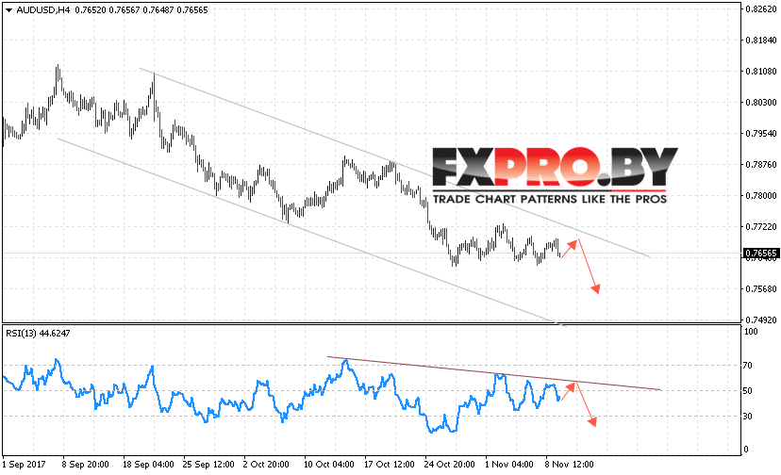Click price level 0.82620 on the axis

pos(761,9)
